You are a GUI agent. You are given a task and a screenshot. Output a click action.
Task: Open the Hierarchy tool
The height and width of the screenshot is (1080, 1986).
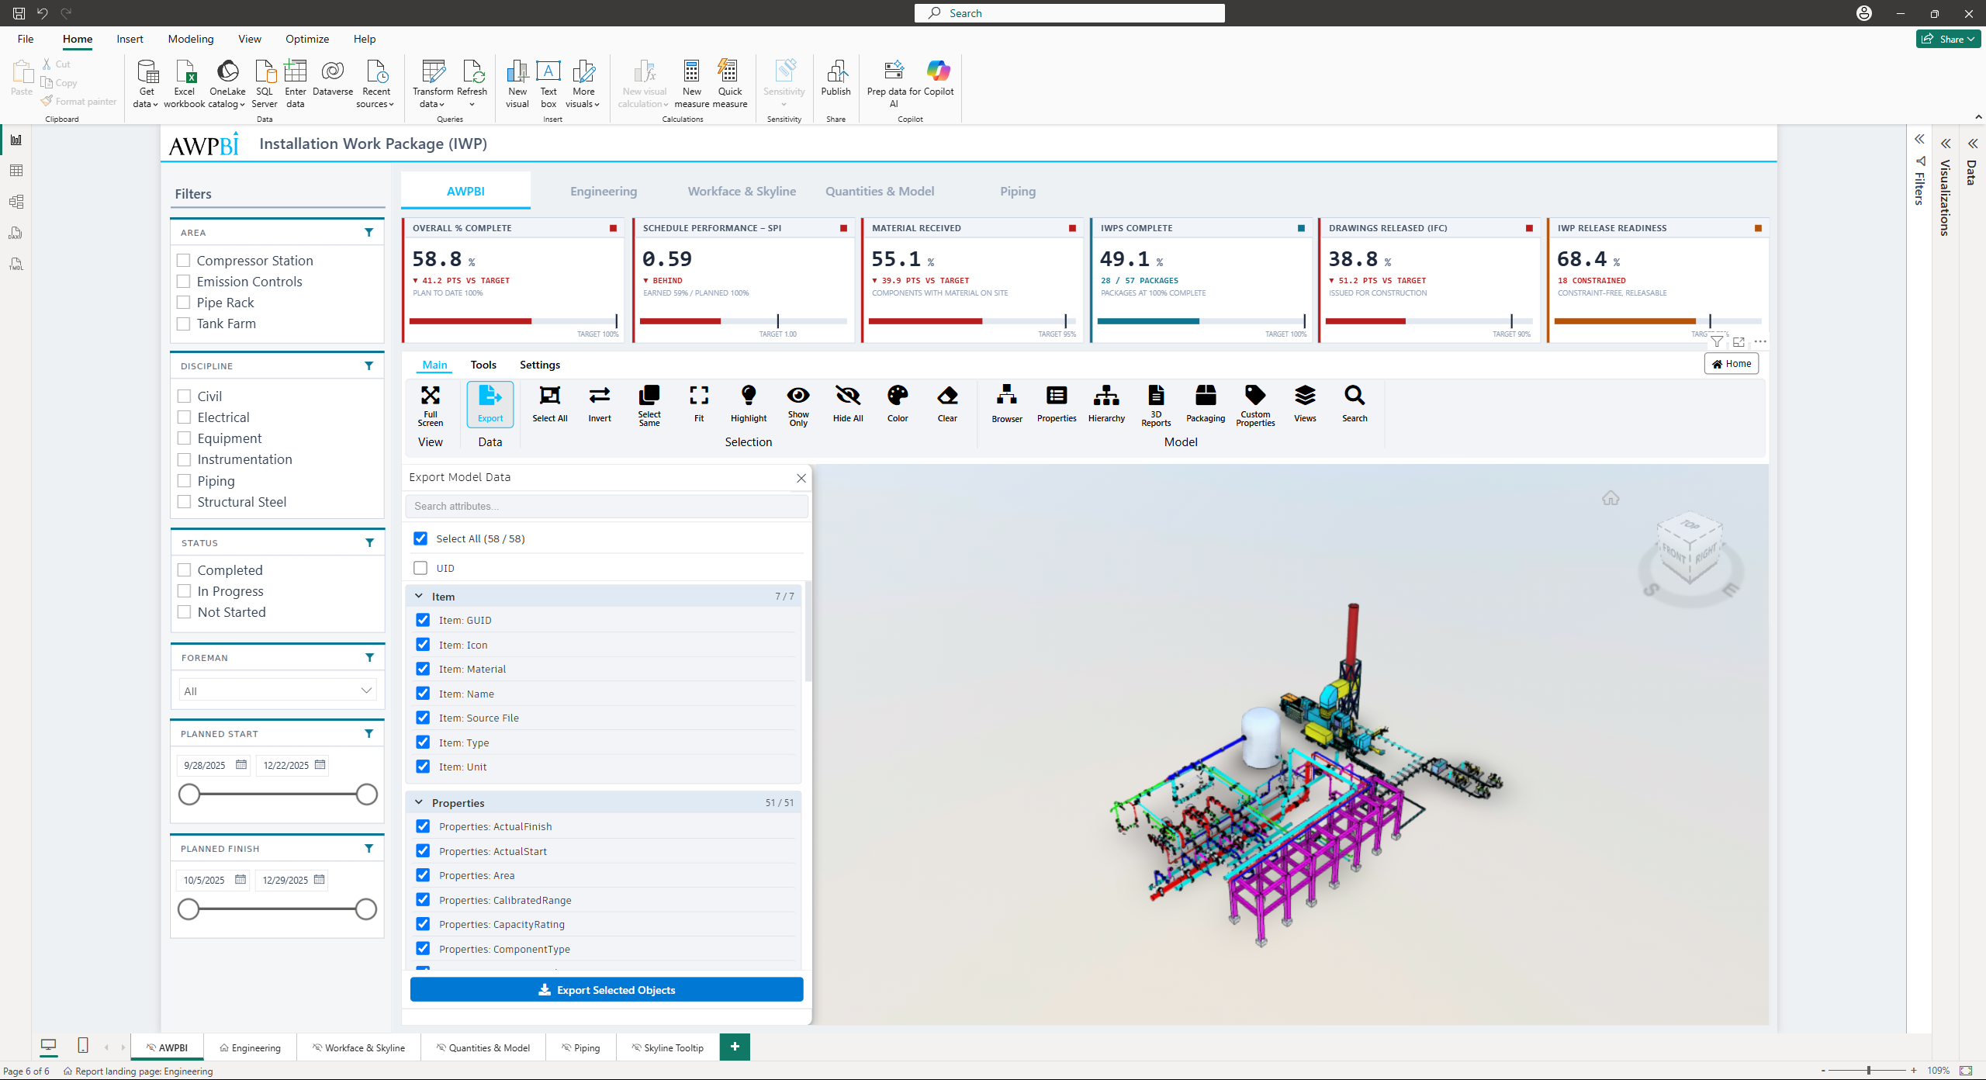(x=1106, y=405)
